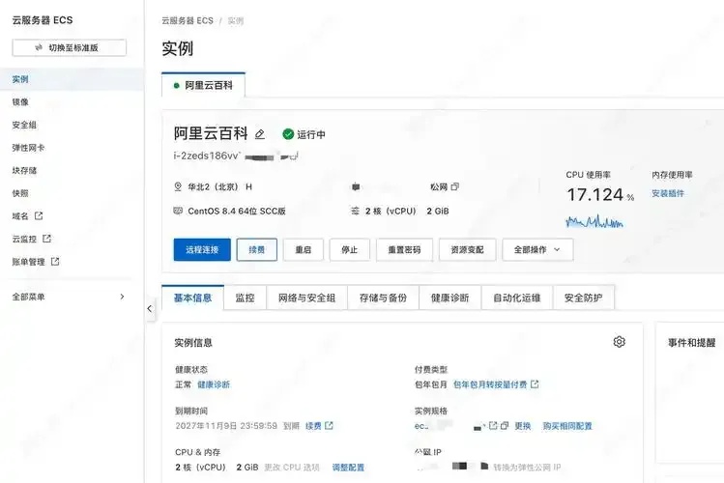The height and width of the screenshot is (483, 724).
Task: Open 云监控 in the sidebar
Action: [24, 239]
